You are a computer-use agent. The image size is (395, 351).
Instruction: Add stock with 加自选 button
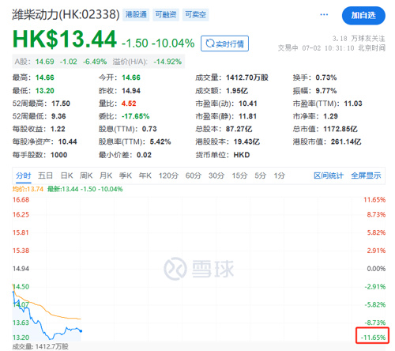pyautogui.click(x=363, y=16)
